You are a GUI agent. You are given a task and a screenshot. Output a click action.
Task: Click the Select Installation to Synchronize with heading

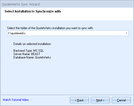click(33, 11)
